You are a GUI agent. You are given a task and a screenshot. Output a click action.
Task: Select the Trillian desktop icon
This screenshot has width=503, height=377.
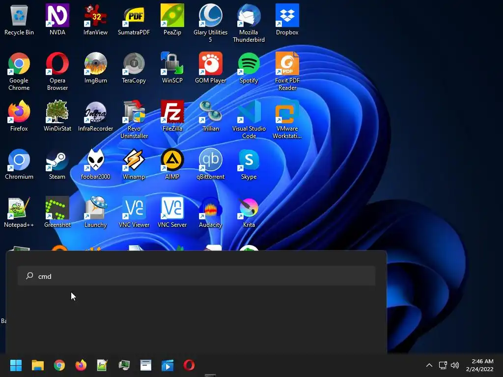coord(210,116)
